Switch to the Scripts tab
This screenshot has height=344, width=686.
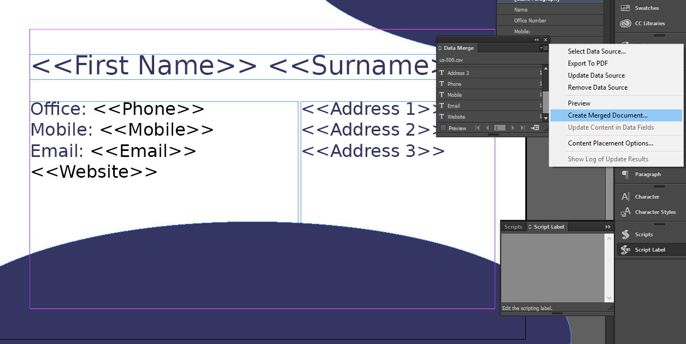click(513, 227)
